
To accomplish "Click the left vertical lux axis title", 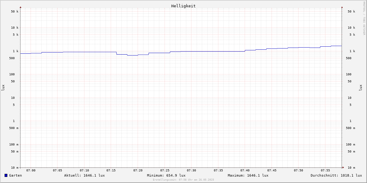I will [x=3, y=88].
